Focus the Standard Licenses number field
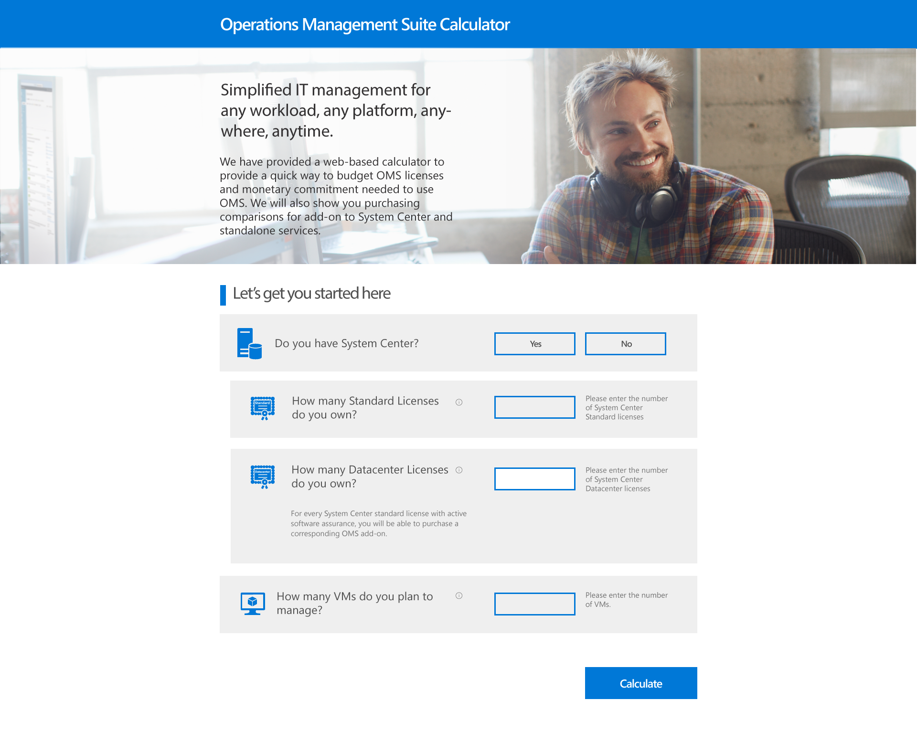This screenshot has height=732, width=917. tap(535, 407)
